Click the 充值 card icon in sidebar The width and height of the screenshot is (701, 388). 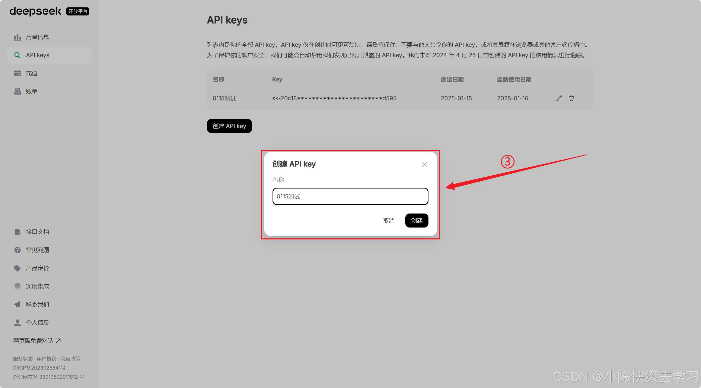pyautogui.click(x=17, y=73)
